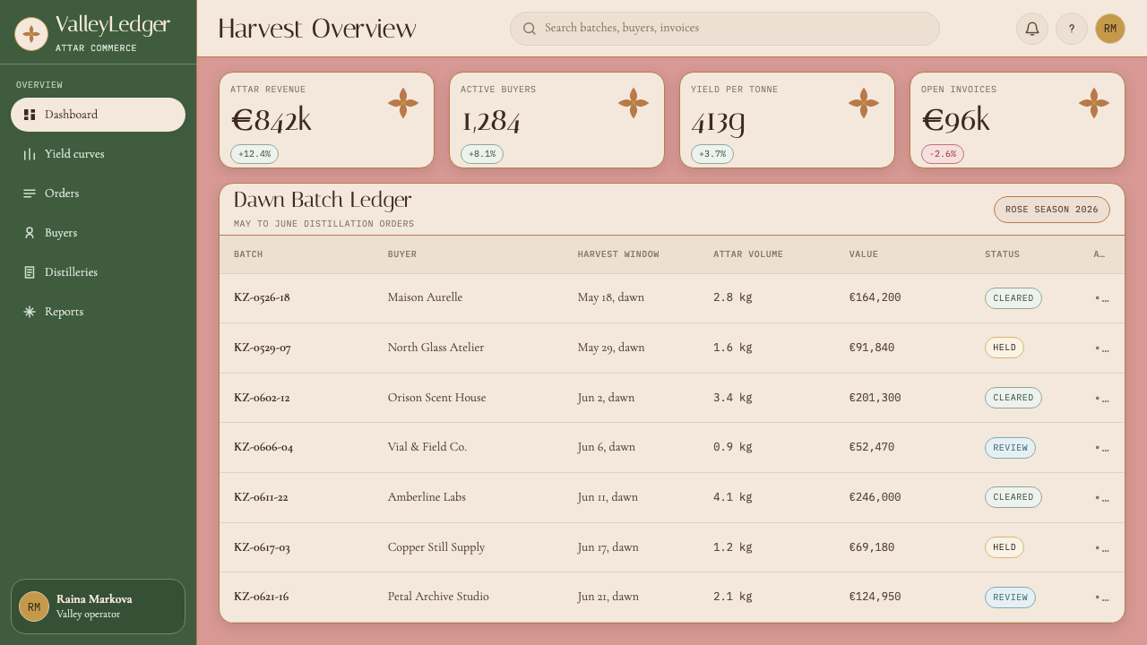Click flower icon on Open Invoices card

1094,103
